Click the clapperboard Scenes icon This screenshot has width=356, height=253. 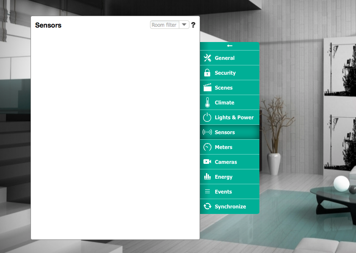pos(207,88)
